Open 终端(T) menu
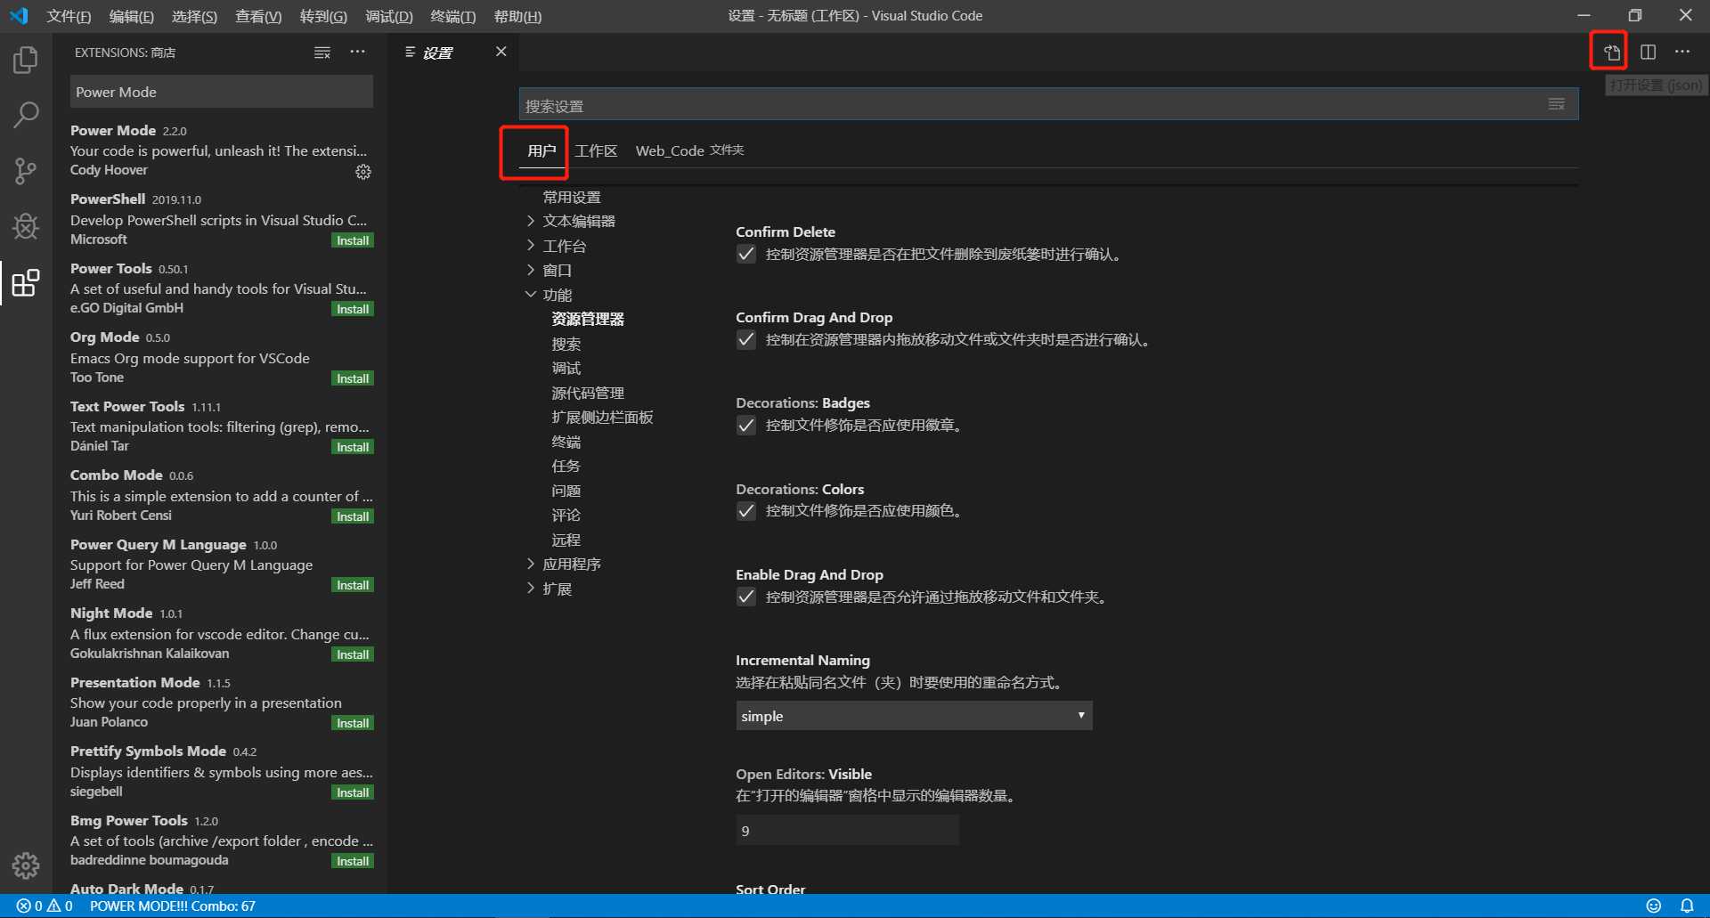The width and height of the screenshot is (1710, 918). point(452,16)
